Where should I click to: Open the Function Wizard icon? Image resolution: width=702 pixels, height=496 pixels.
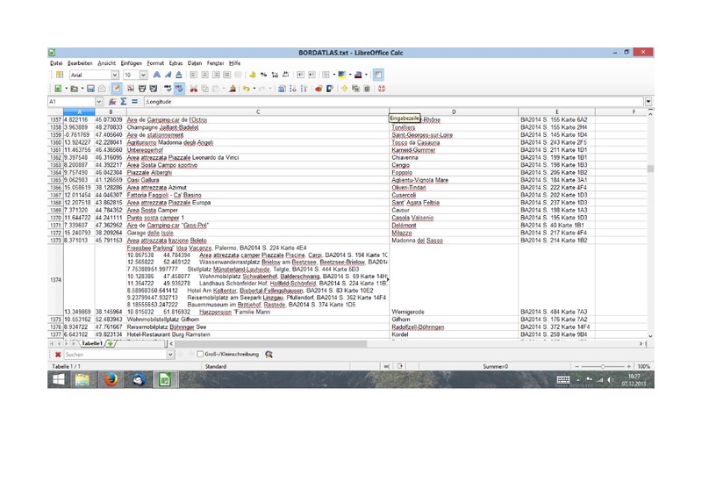click(111, 102)
